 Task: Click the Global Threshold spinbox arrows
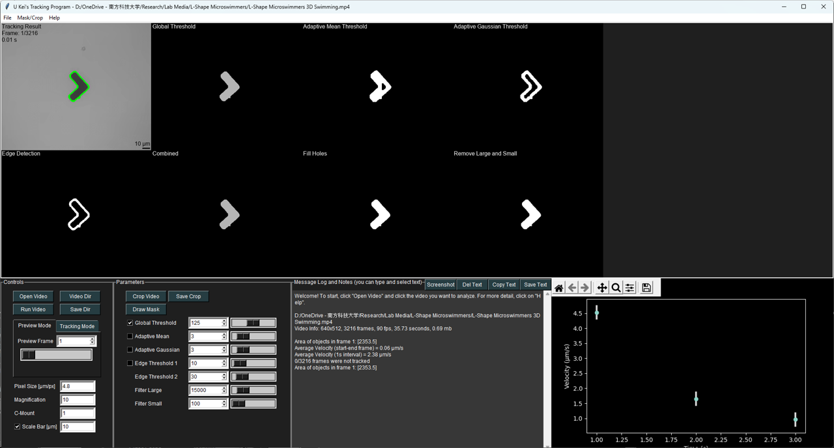tap(224, 323)
